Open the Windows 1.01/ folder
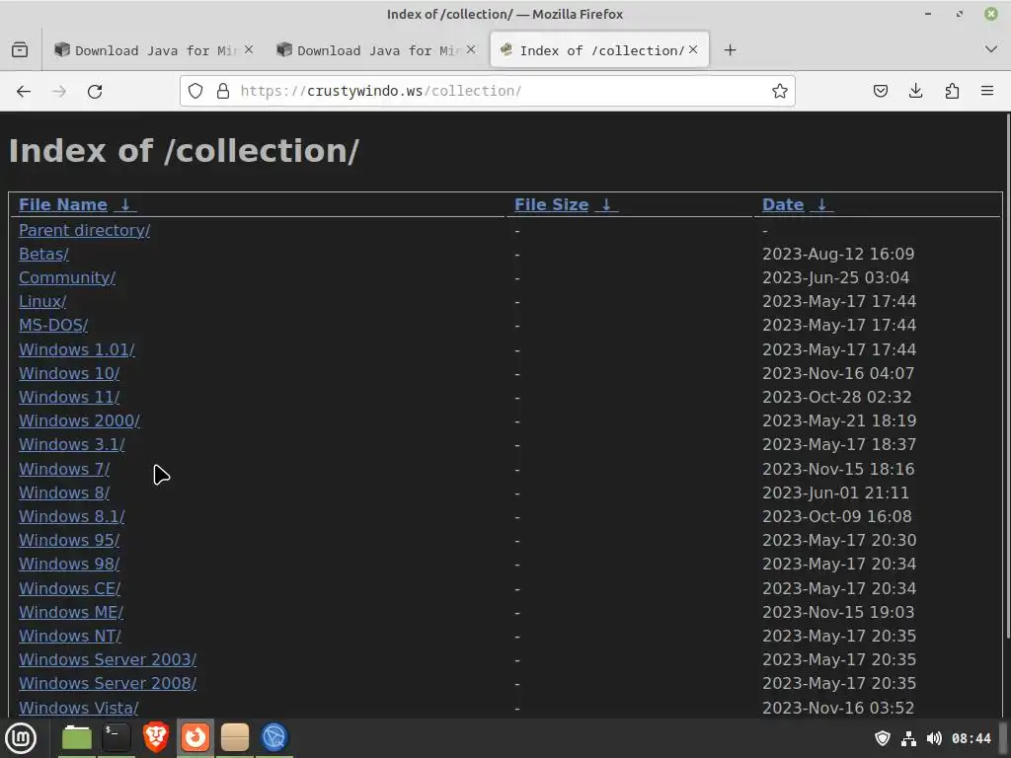1011x758 pixels. [77, 349]
